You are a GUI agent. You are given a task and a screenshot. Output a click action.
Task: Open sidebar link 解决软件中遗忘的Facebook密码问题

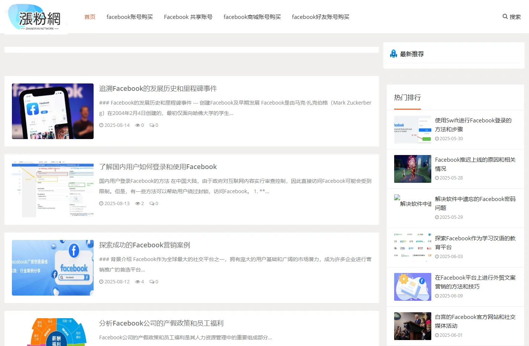(x=475, y=204)
